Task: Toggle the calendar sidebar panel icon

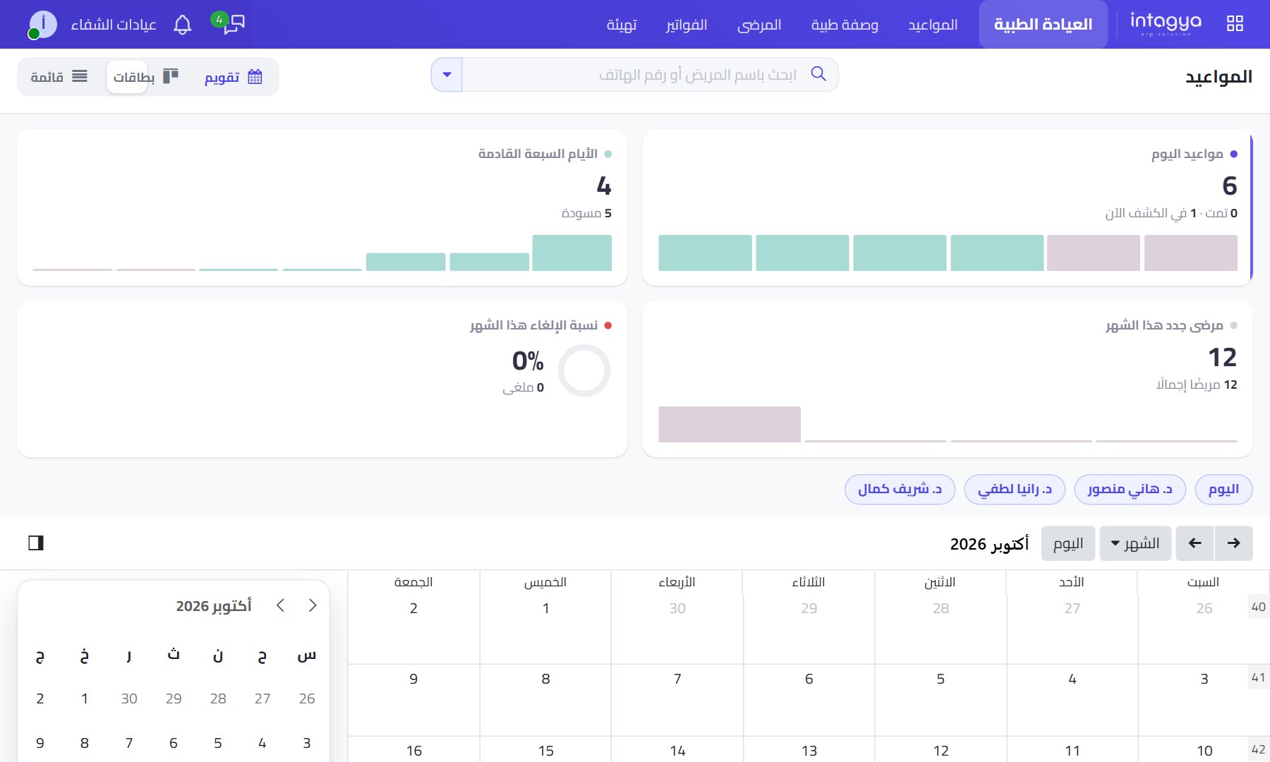Action: 36,543
